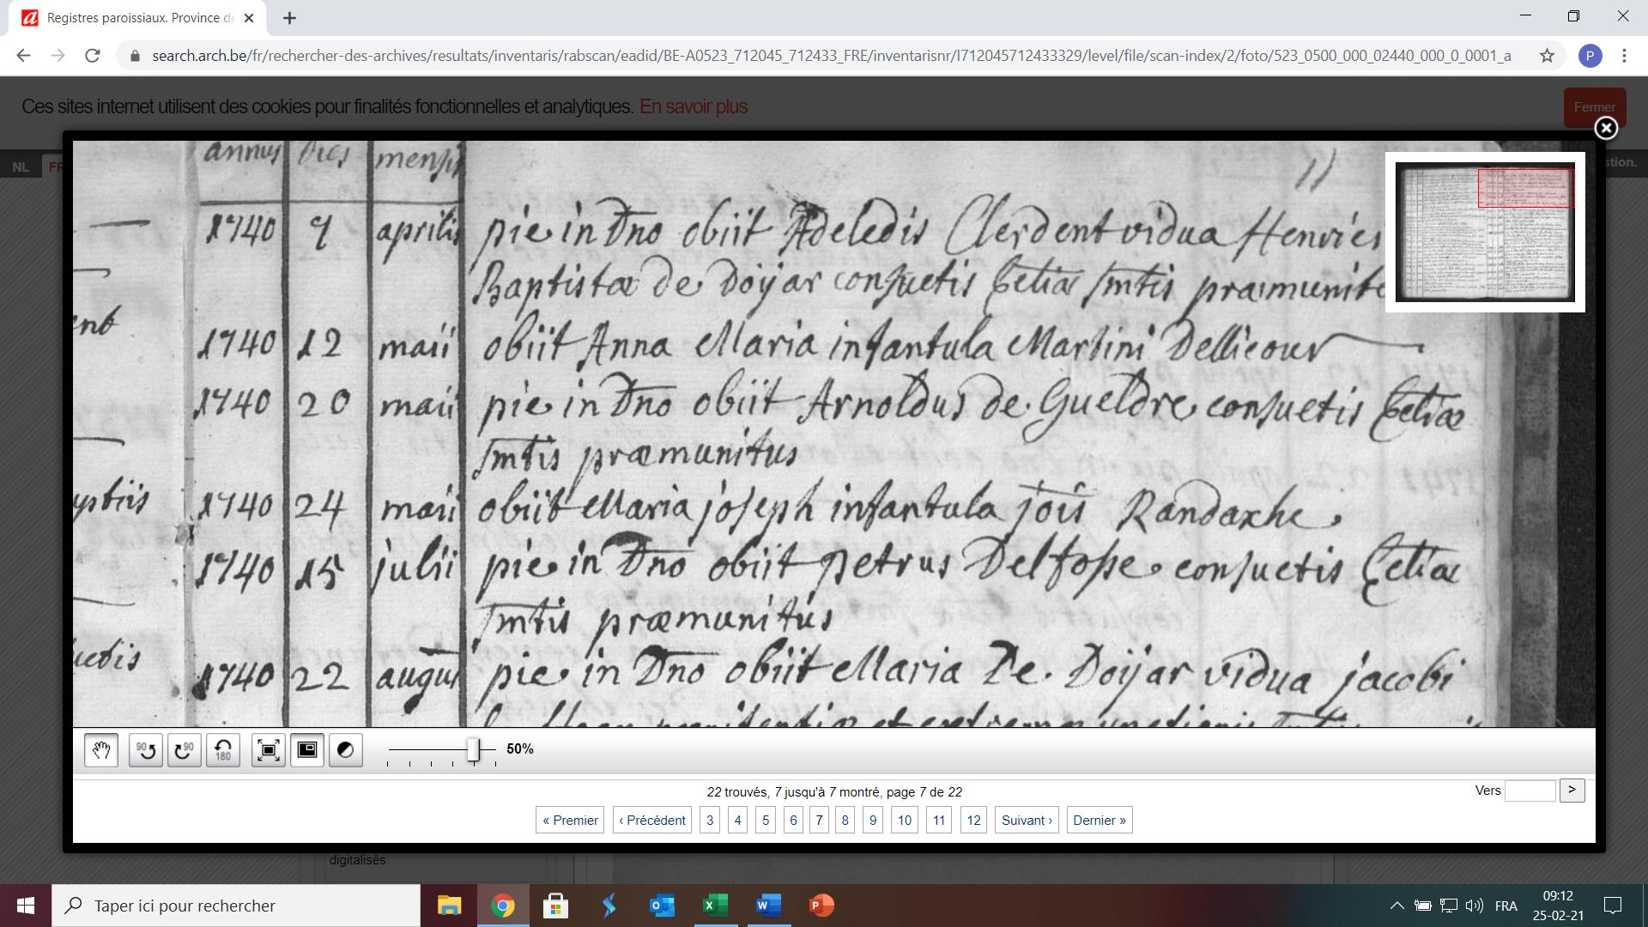Go to page 8 of scans

coord(845,820)
